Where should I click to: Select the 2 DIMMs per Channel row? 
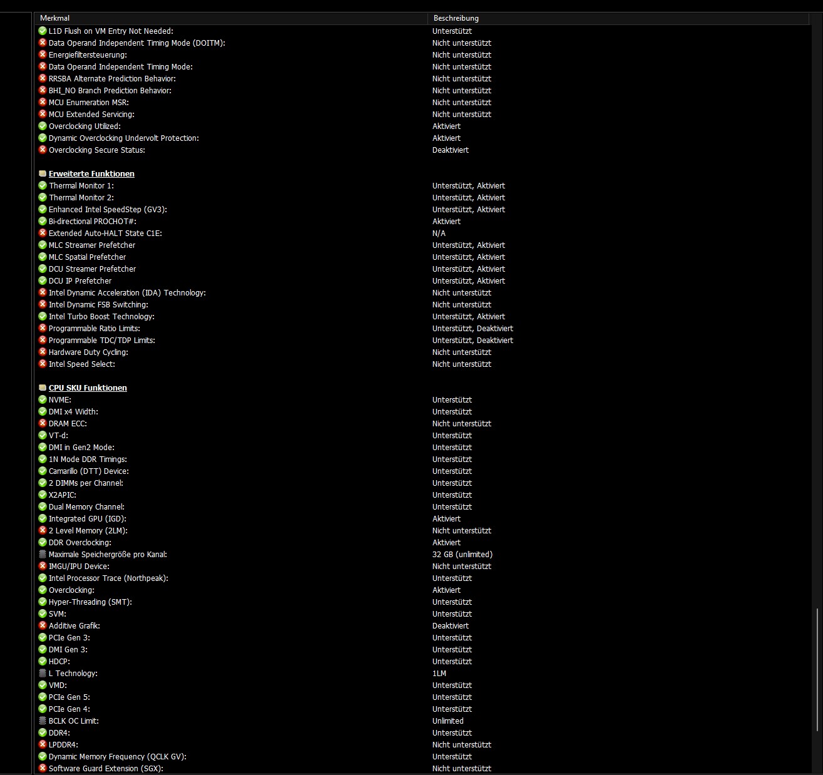(423, 483)
